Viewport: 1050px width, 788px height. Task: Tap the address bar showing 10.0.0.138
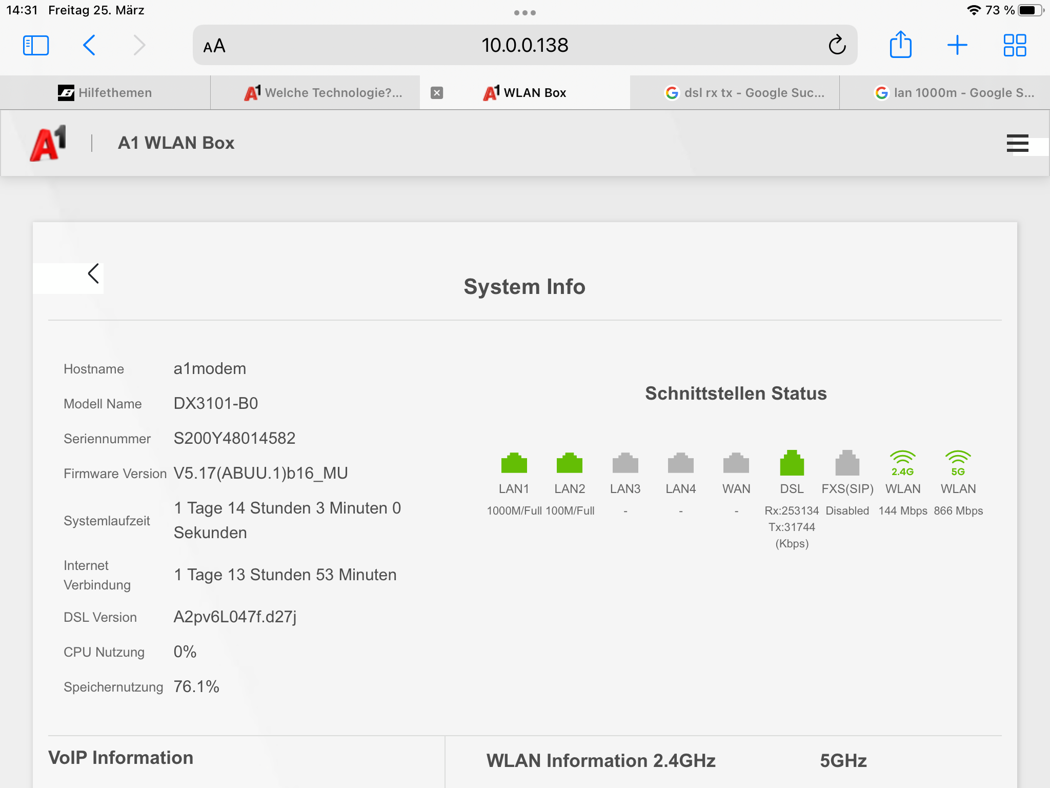point(525,45)
